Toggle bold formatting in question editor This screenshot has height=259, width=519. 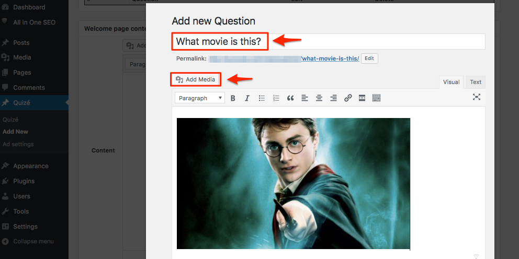click(x=233, y=98)
